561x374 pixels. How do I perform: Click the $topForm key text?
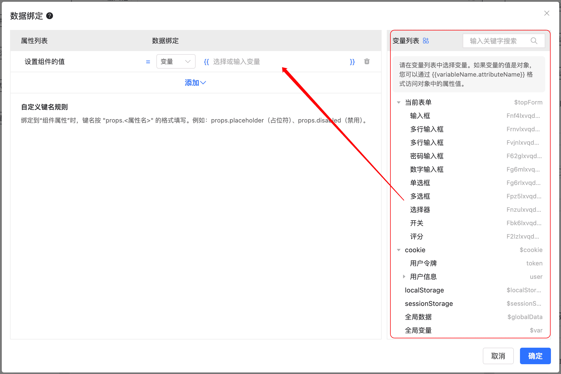pos(528,102)
